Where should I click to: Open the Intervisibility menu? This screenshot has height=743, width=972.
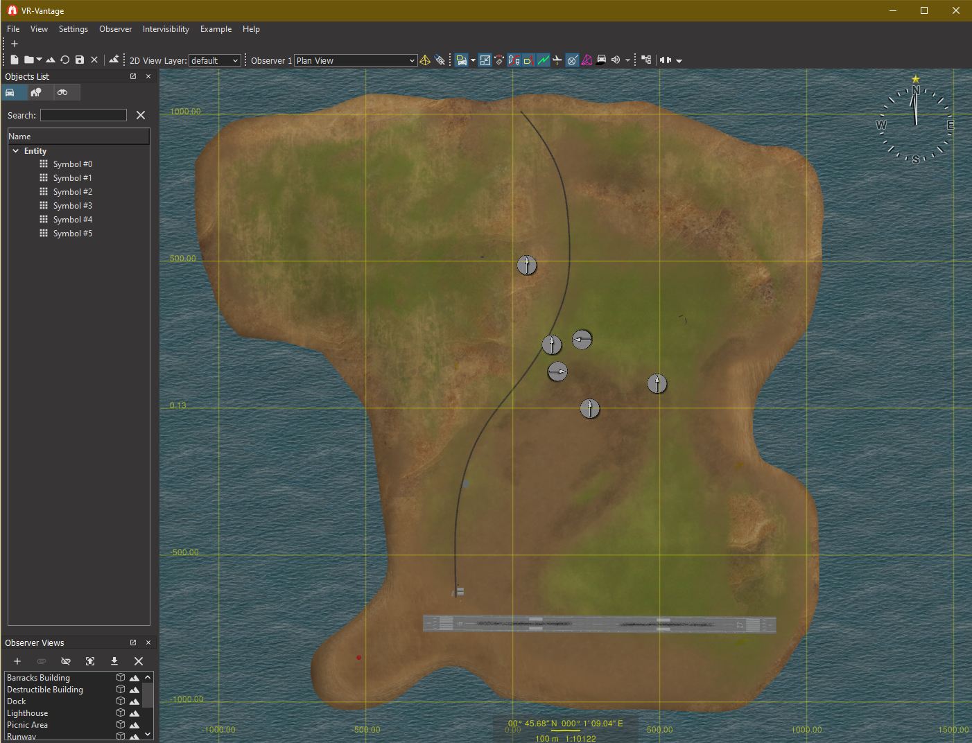click(x=166, y=29)
